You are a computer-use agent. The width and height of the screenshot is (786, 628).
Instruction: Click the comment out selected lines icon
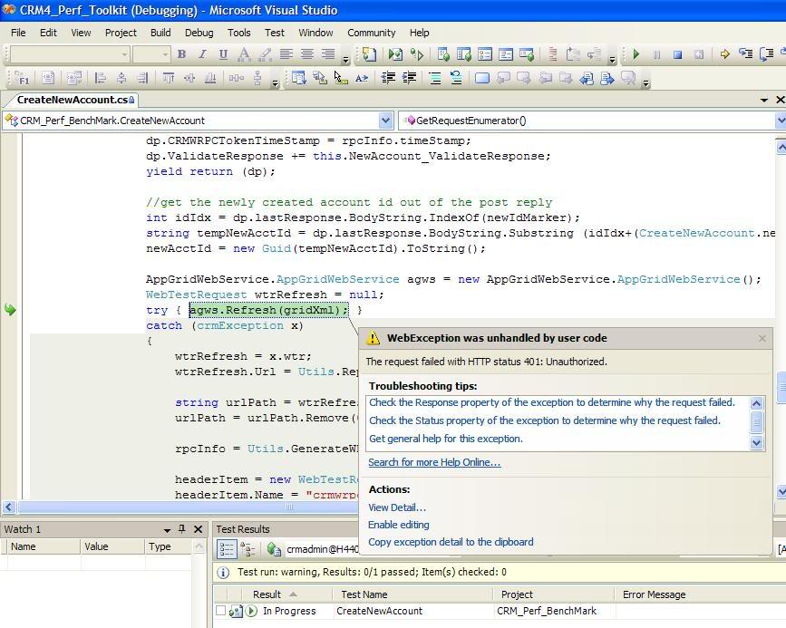[435, 78]
